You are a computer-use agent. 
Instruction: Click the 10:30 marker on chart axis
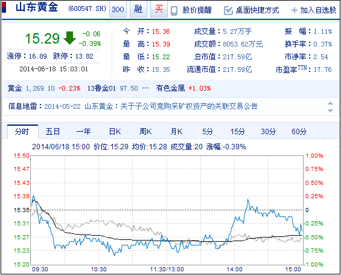click(98, 270)
